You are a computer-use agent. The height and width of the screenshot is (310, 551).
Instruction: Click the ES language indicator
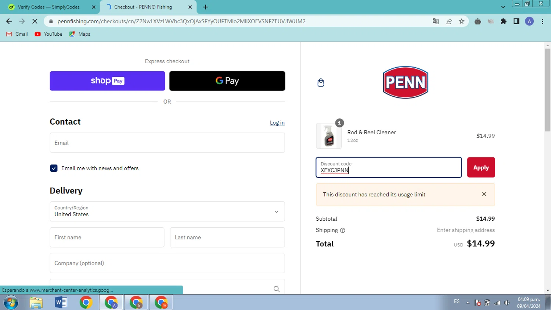[457, 302]
